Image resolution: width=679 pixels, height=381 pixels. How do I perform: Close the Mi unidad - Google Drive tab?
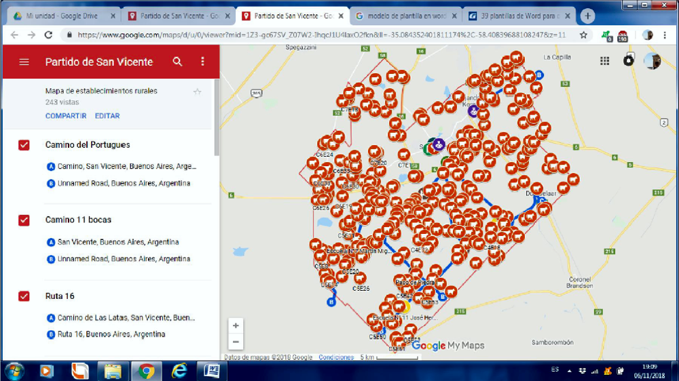coord(113,16)
